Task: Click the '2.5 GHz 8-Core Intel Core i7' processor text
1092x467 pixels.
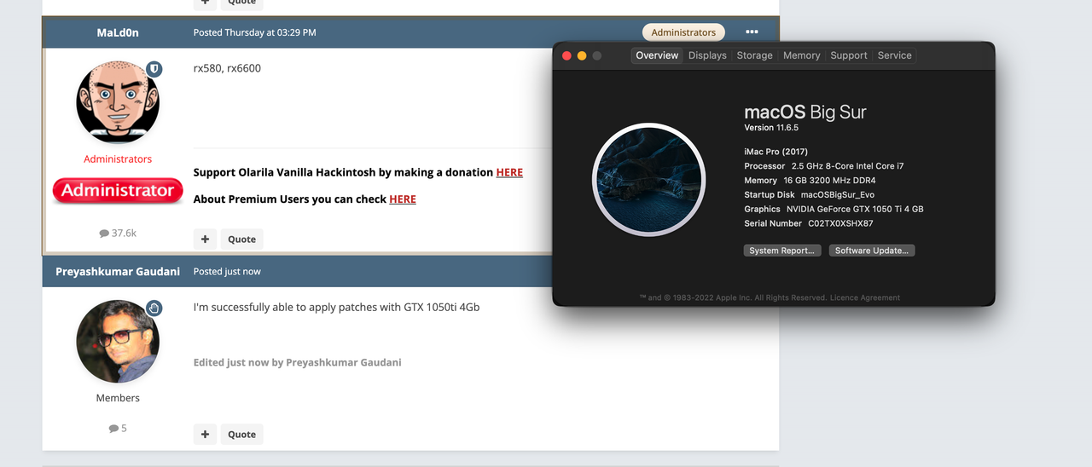Action: [x=847, y=166]
